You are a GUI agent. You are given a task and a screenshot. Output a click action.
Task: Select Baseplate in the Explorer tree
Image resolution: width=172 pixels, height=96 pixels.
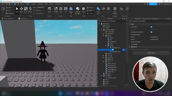108,74
